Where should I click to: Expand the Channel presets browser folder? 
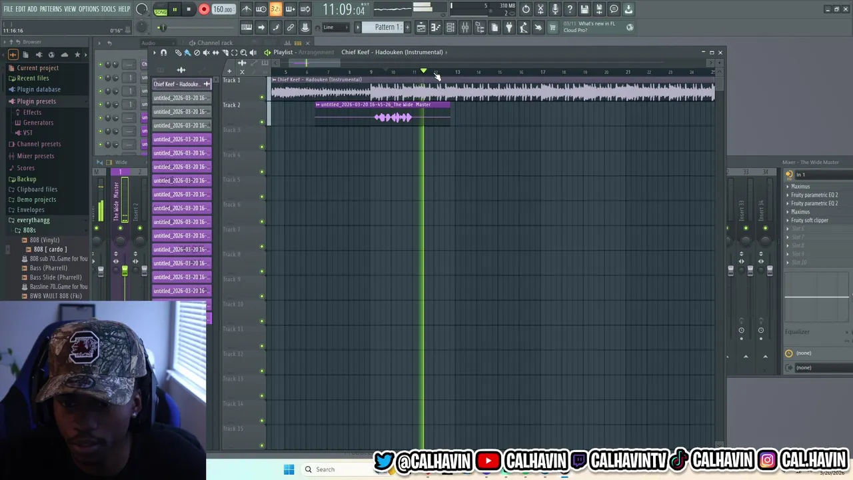pos(39,144)
